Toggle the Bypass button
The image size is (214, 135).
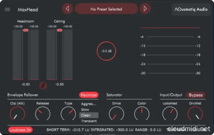(196, 95)
